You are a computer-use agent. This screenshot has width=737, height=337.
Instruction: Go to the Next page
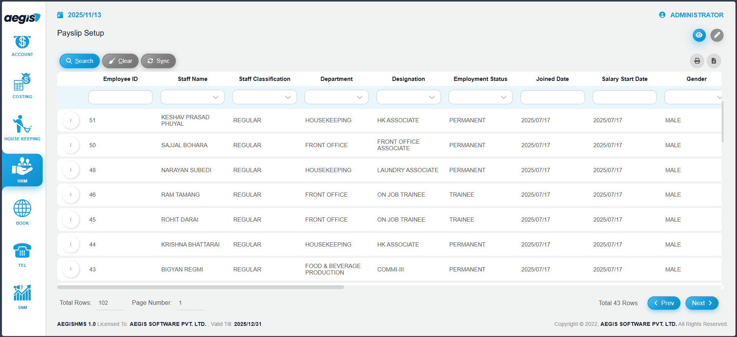(x=702, y=303)
